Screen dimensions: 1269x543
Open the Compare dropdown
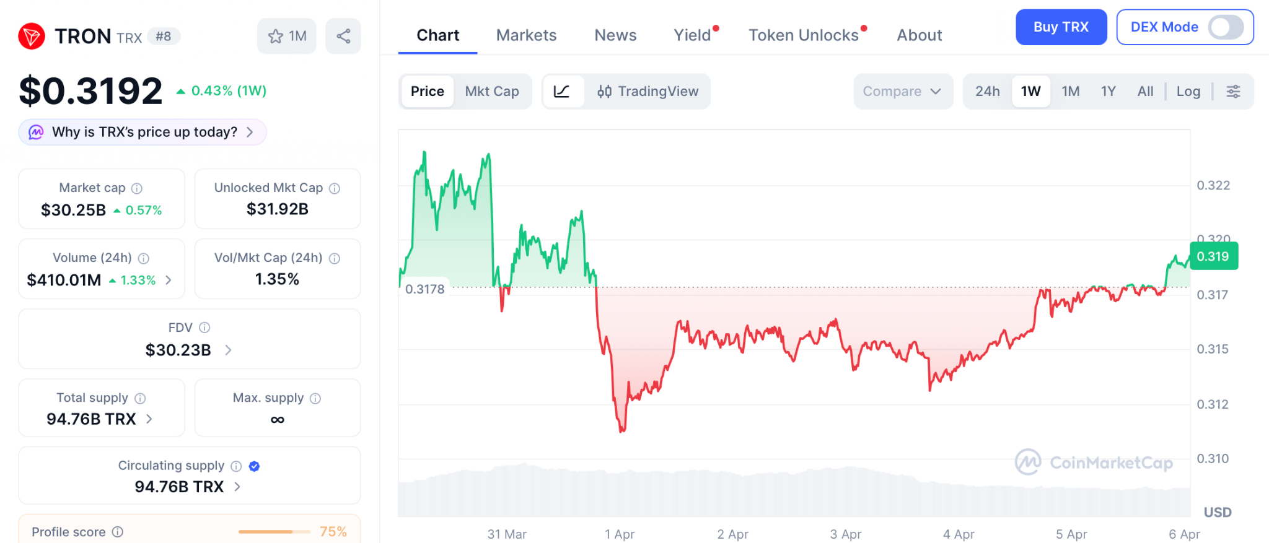coord(902,92)
